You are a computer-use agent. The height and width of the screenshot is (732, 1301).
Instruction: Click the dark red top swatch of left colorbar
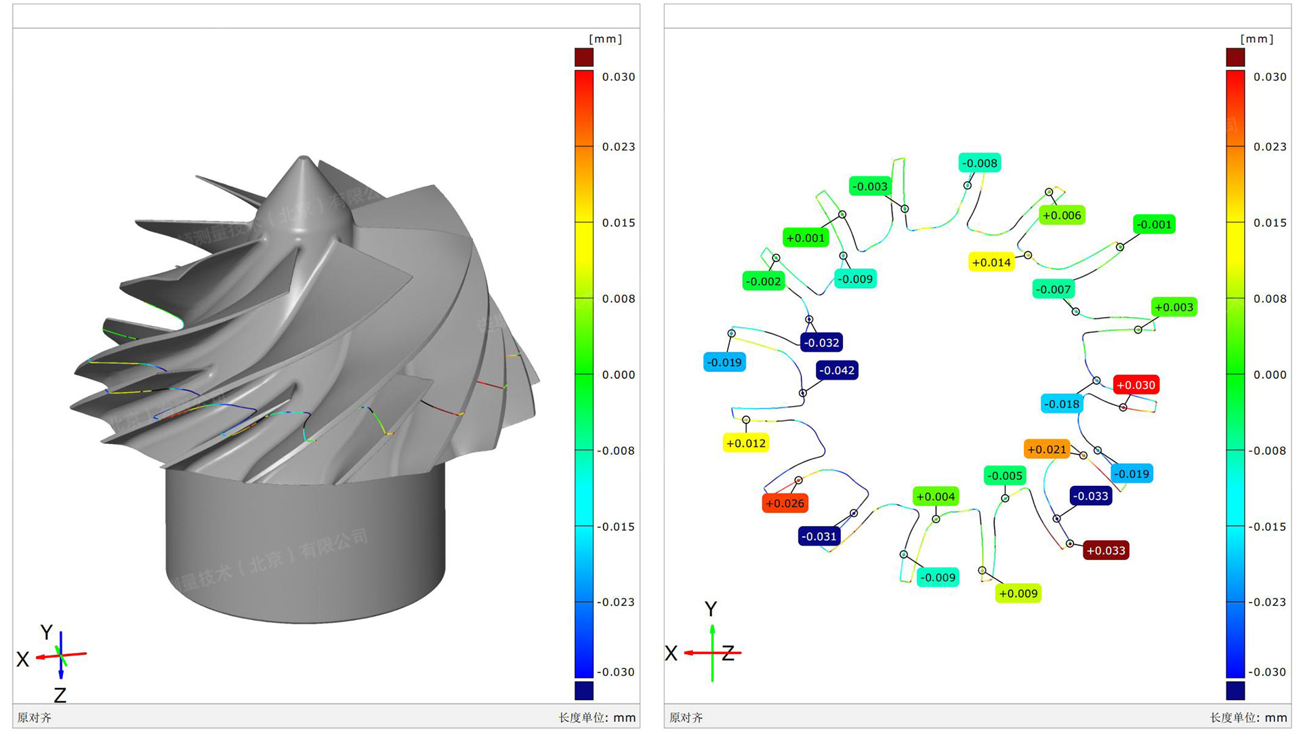click(x=583, y=57)
